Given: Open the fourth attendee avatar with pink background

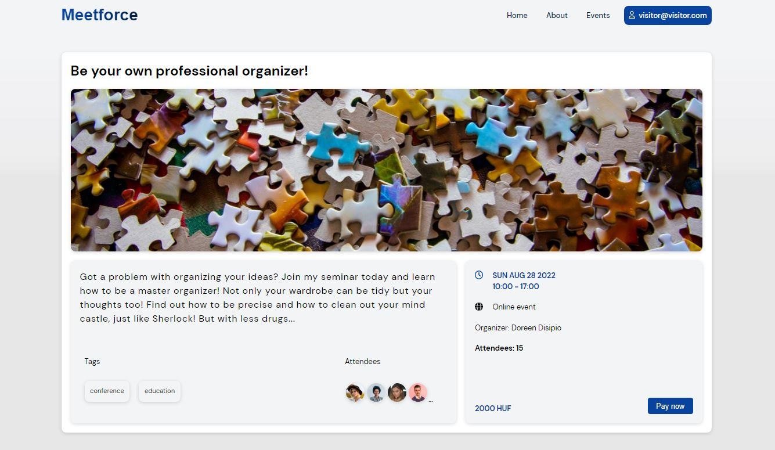Looking at the screenshot, I should [418, 393].
